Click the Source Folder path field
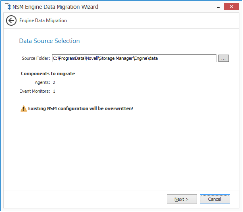The width and height of the screenshot is (243, 212). click(x=134, y=58)
